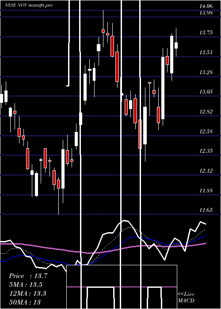Click the 'NYSE NOV munafa.pro' chart title
This screenshot has width=221, height=309.
[28, 5]
